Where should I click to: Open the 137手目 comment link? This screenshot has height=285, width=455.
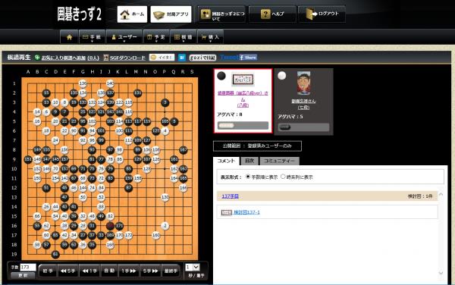click(x=230, y=196)
